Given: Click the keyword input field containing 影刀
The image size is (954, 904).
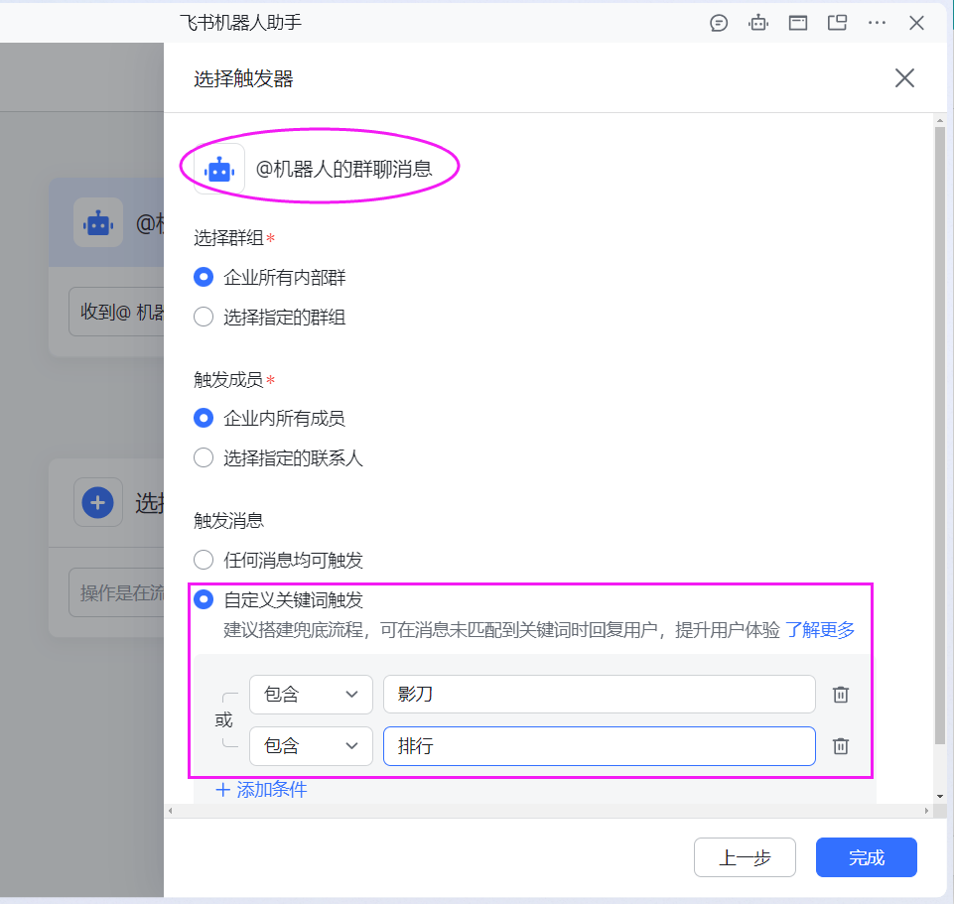Looking at the screenshot, I should (x=599, y=695).
